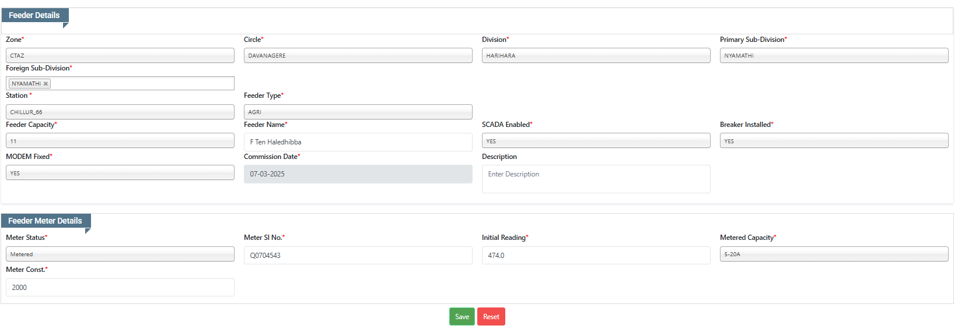Click the Circle field label
Image resolution: width=965 pixels, height=329 pixels.
(x=254, y=40)
